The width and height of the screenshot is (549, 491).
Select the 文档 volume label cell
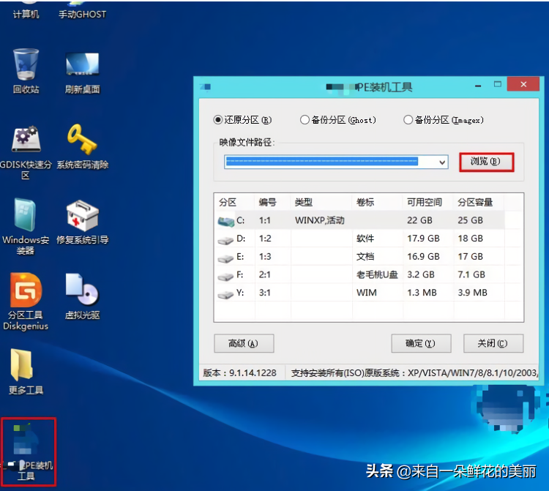pos(365,257)
